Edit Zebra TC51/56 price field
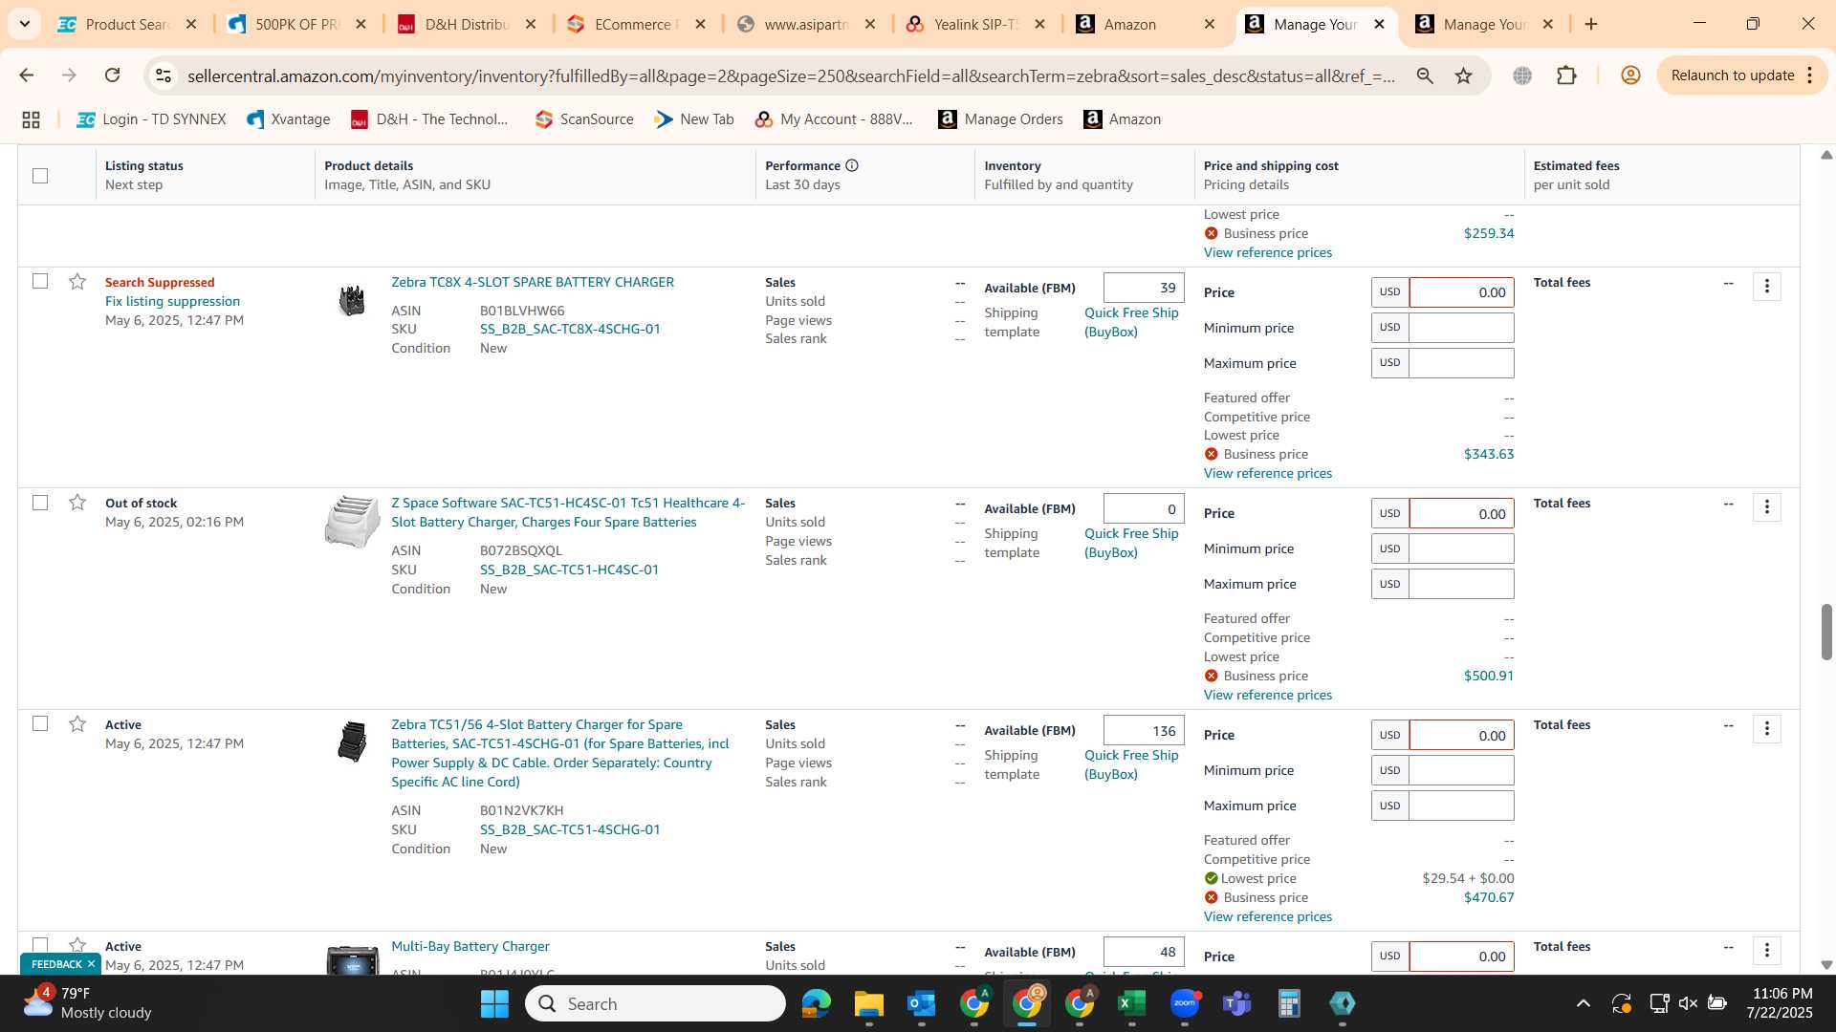The height and width of the screenshot is (1032, 1836). pos(1461,735)
